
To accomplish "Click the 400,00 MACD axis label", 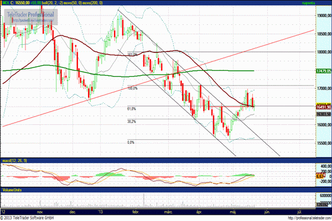I will click(x=326, y=166).
